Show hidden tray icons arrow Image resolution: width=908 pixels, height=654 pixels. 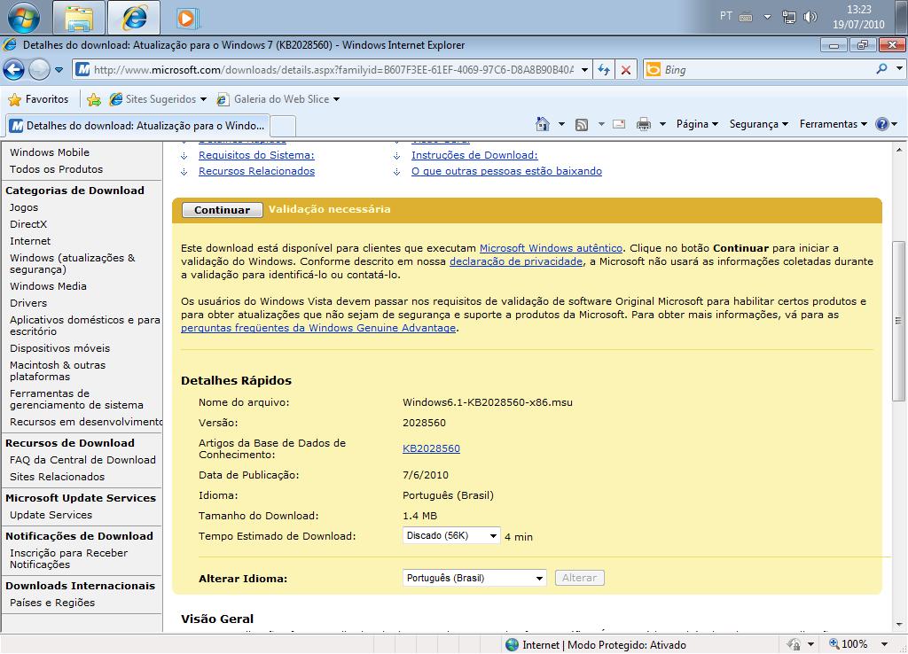tap(767, 17)
